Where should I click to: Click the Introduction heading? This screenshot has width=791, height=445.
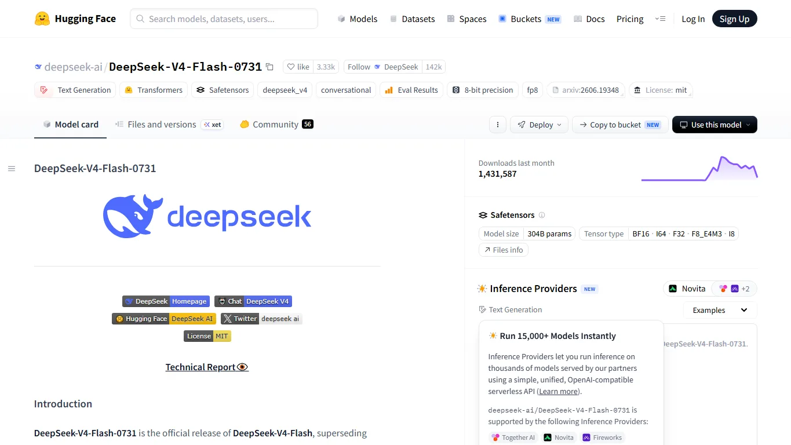(x=63, y=404)
